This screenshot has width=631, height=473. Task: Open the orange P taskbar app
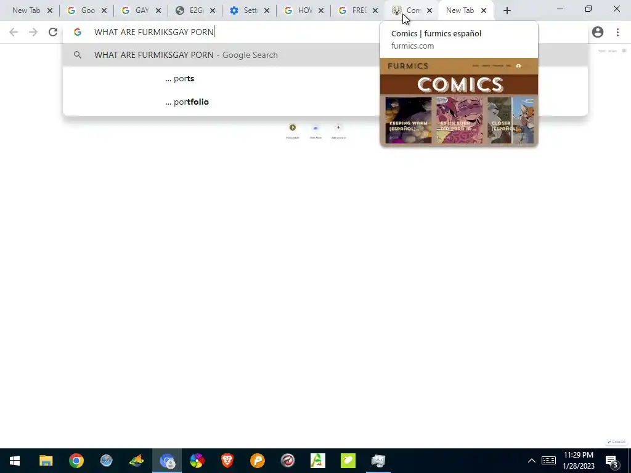click(257, 461)
